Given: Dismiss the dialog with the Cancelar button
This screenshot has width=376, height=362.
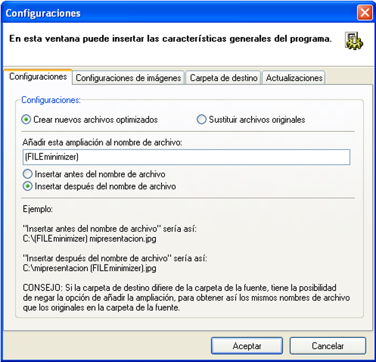Looking at the screenshot, I should click(327, 346).
